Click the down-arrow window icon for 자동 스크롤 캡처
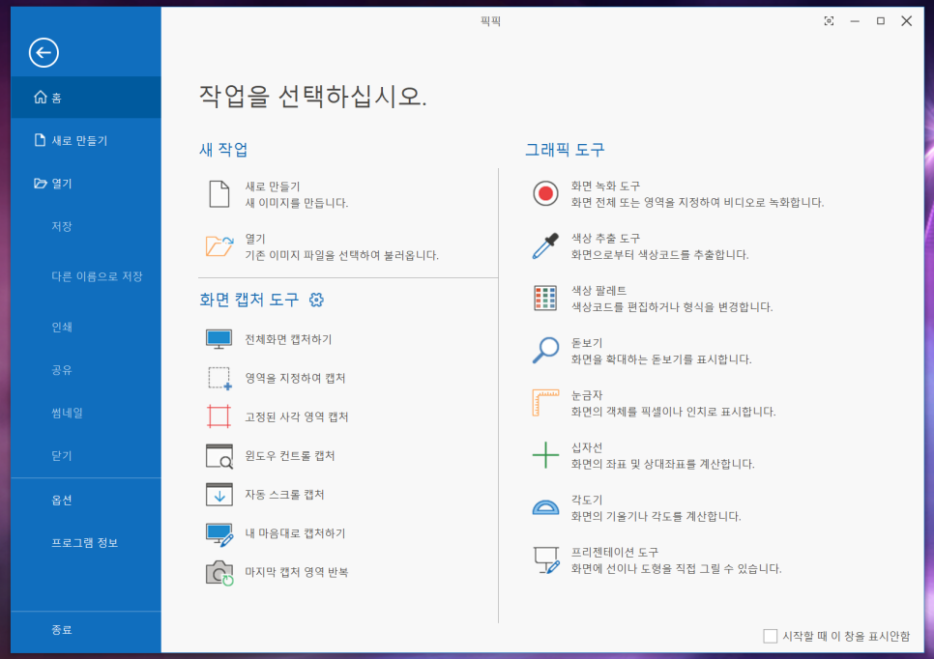Viewport: 934px width, 659px height. [219, 495]
